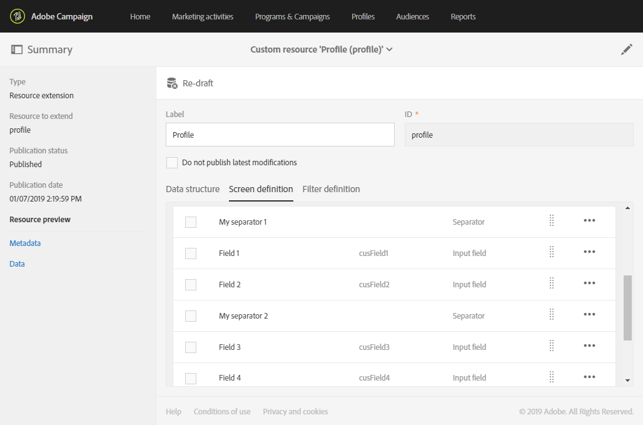Image resolution: width=643 pixels, height=425 pixels.
Task: Expand the Custom resource title dropdown
Action: (x=390, y=49)
